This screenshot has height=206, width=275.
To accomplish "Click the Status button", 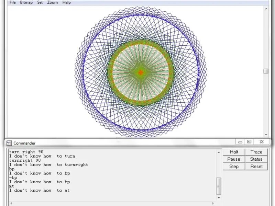I will (x=256, y=159).
